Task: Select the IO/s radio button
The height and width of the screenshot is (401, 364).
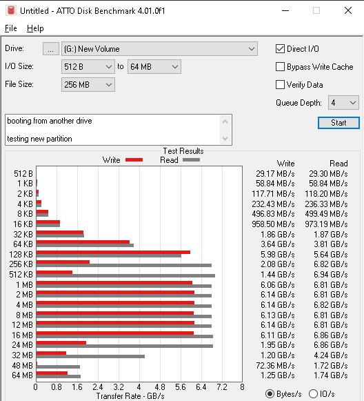Action: click(313, 393)
